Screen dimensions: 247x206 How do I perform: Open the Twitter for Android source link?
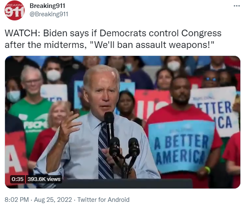pos(103,200)
